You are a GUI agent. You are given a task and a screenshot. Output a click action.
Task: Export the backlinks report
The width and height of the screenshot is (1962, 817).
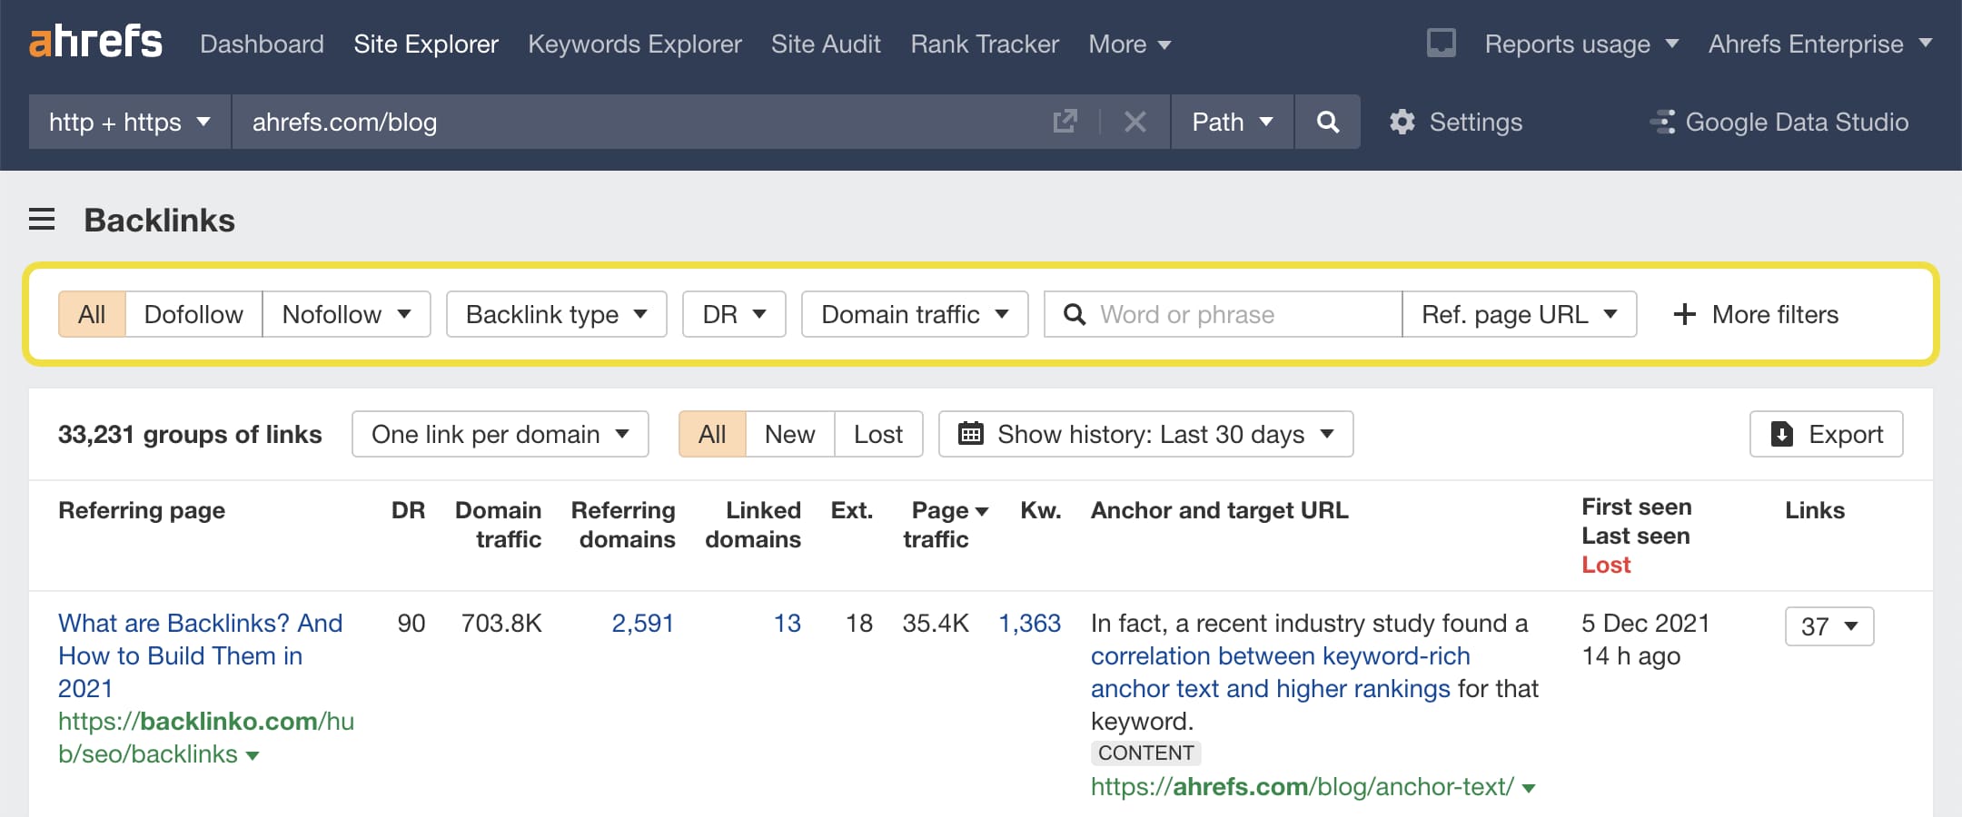click(x=1826, y=434)
